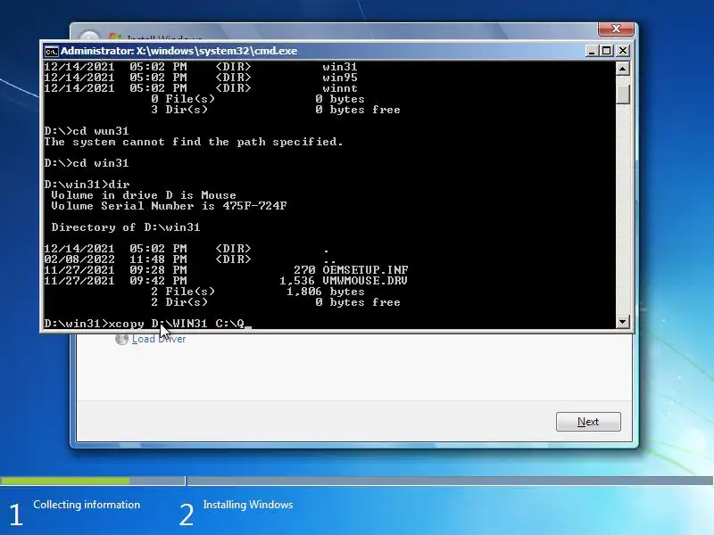Viewport: 714px width, 535px height.
Task: Click the win31 directory entry
Action: [x=340, y=67]
